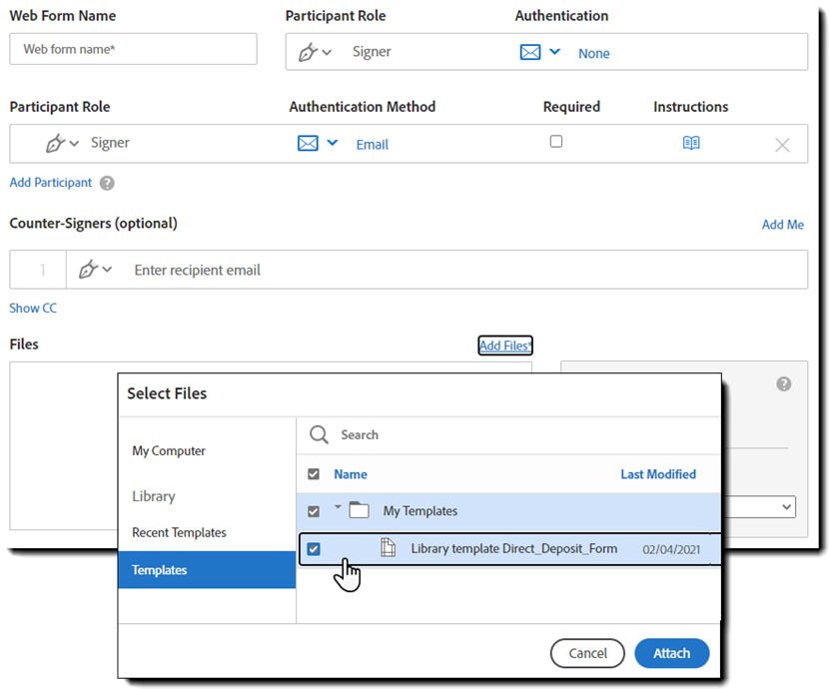Screen dimensions: 829x689
Task: Uncheck the Library template Direct_Deposit_Form checkbox
Action: click(x=313, y=548)
